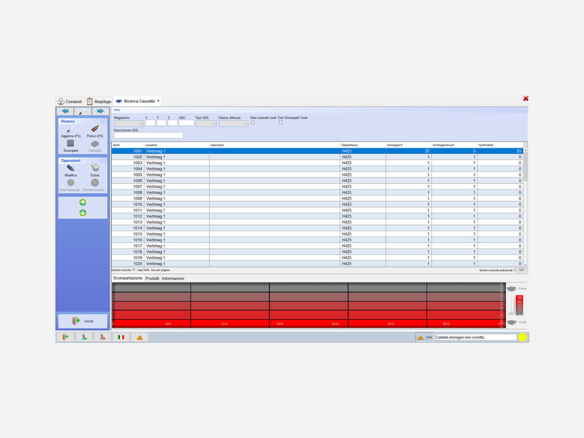Viewport: 584px width, 438px height.
Task: Click the Y coordinate input field
Action: click(161, 123)
